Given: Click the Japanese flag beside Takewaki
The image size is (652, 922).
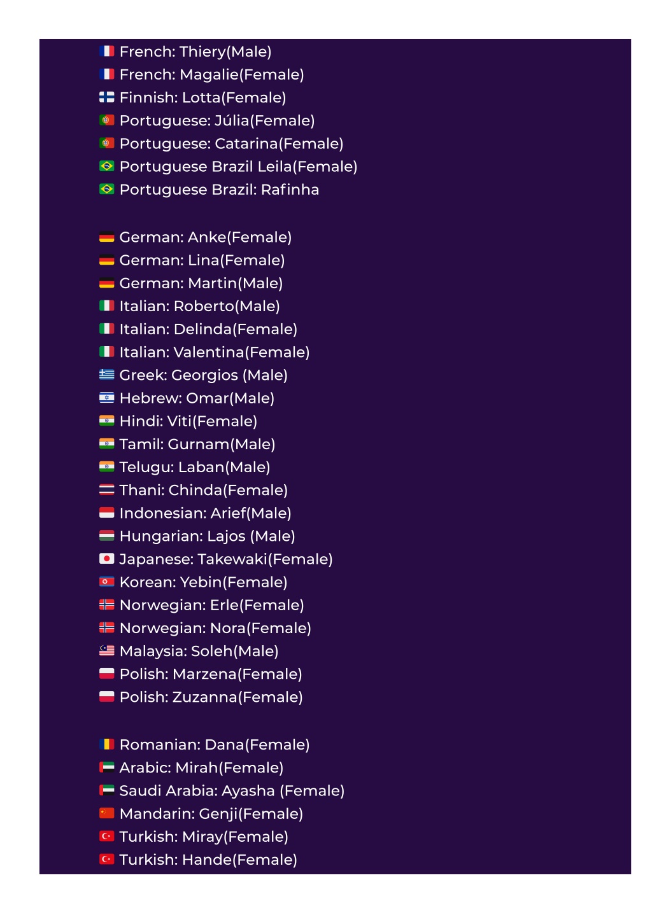Looking at the screenshot, I should 106,559.
